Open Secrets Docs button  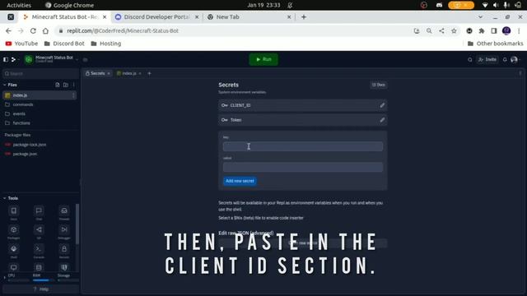379,85
